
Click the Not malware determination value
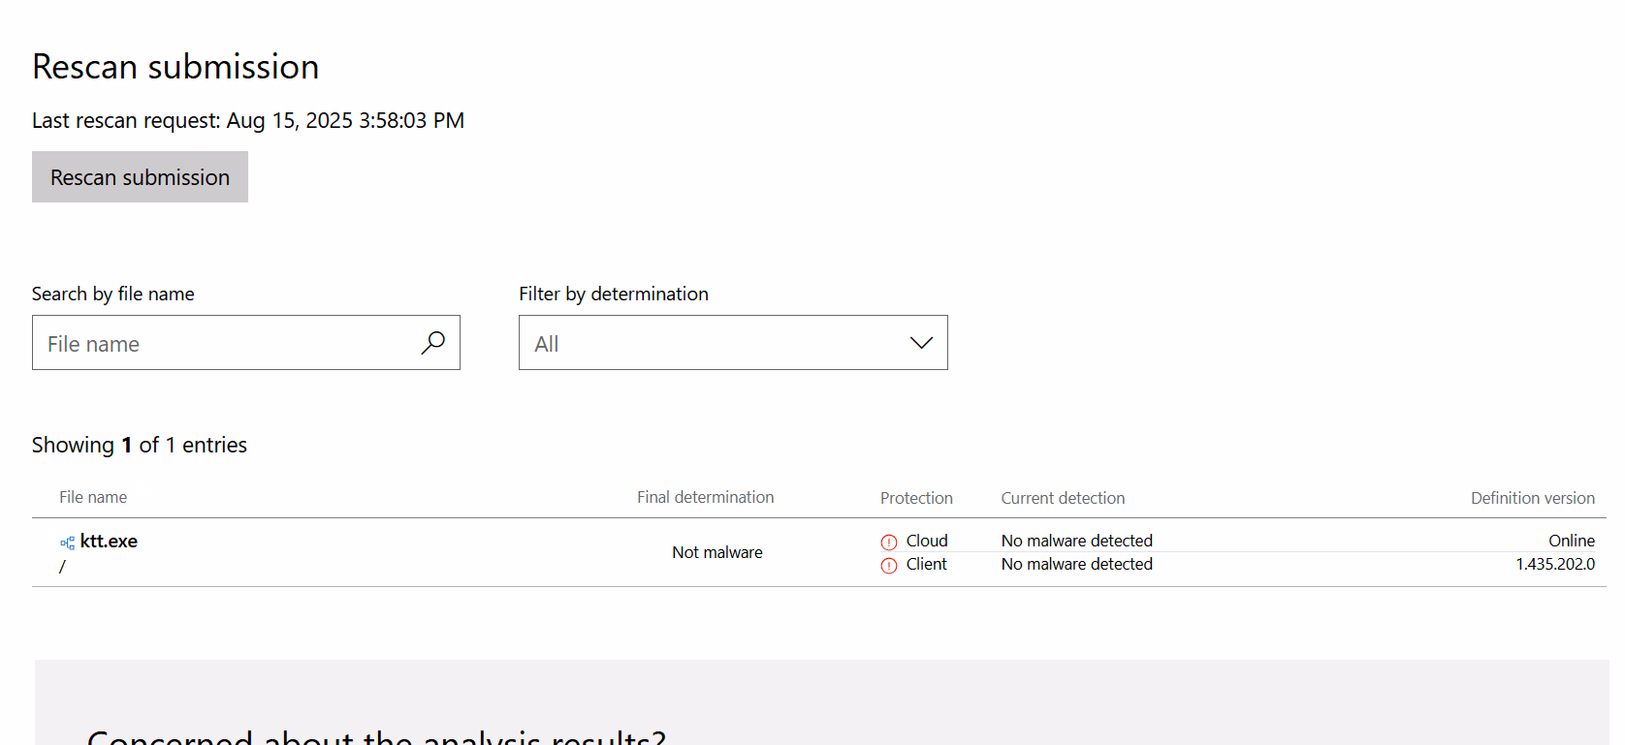coord(717,552)
